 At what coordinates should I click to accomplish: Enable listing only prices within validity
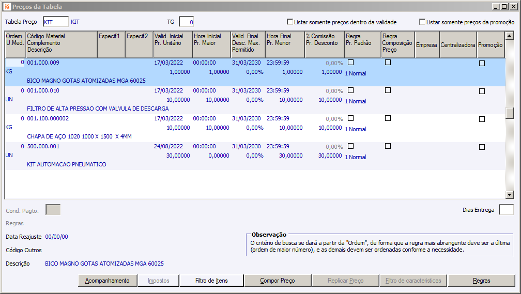tap(290, 22)
